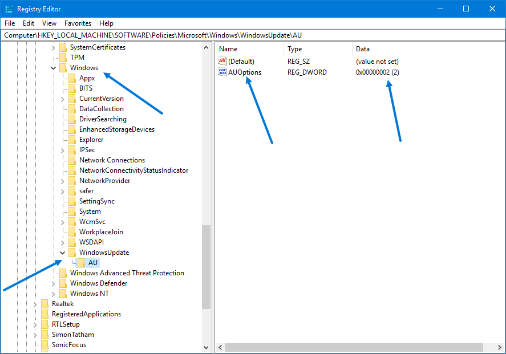
Task: Select the (Default) string value icon
Action: [x=222, y=61]
